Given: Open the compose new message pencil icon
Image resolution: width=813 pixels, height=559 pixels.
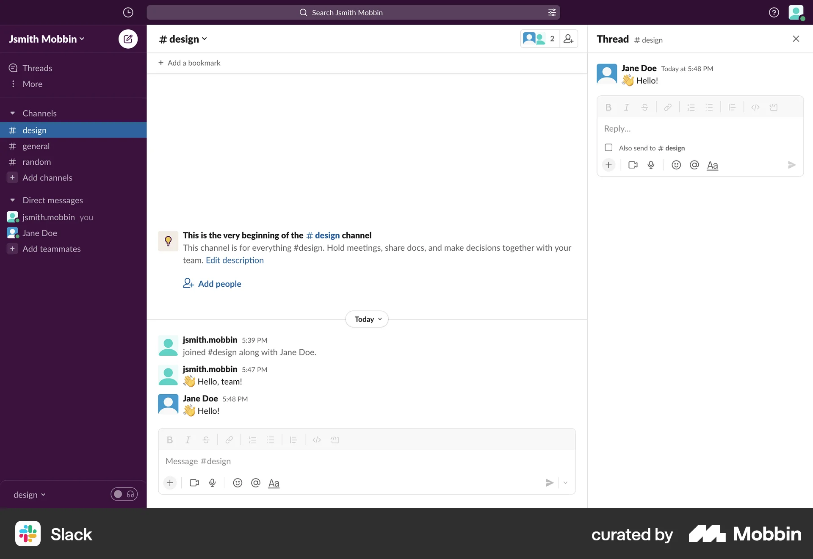Looking at the screenshot, I should [128, 39].
